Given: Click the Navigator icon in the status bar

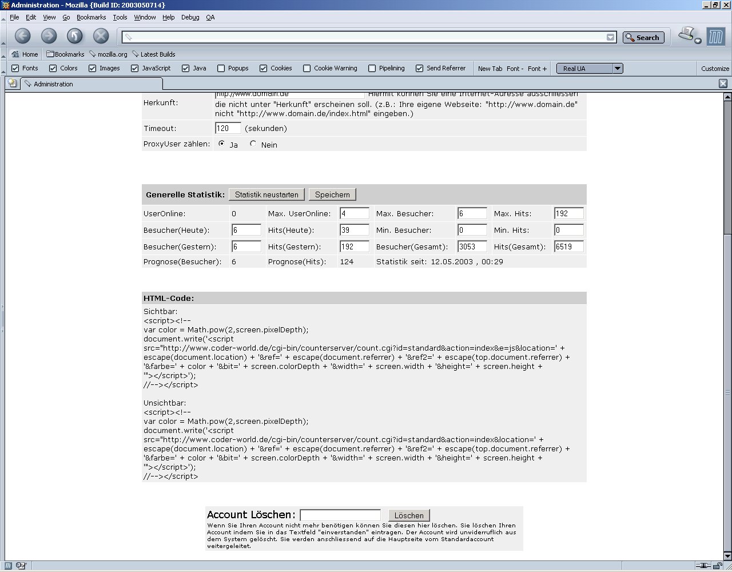Looking at the screenshot, I should pos(9,566).
